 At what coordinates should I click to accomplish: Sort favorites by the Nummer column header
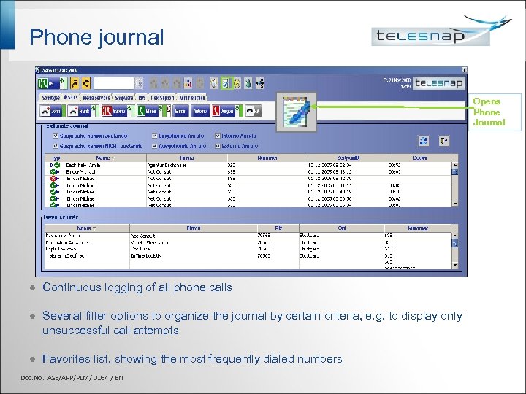(x=418, y=228)
